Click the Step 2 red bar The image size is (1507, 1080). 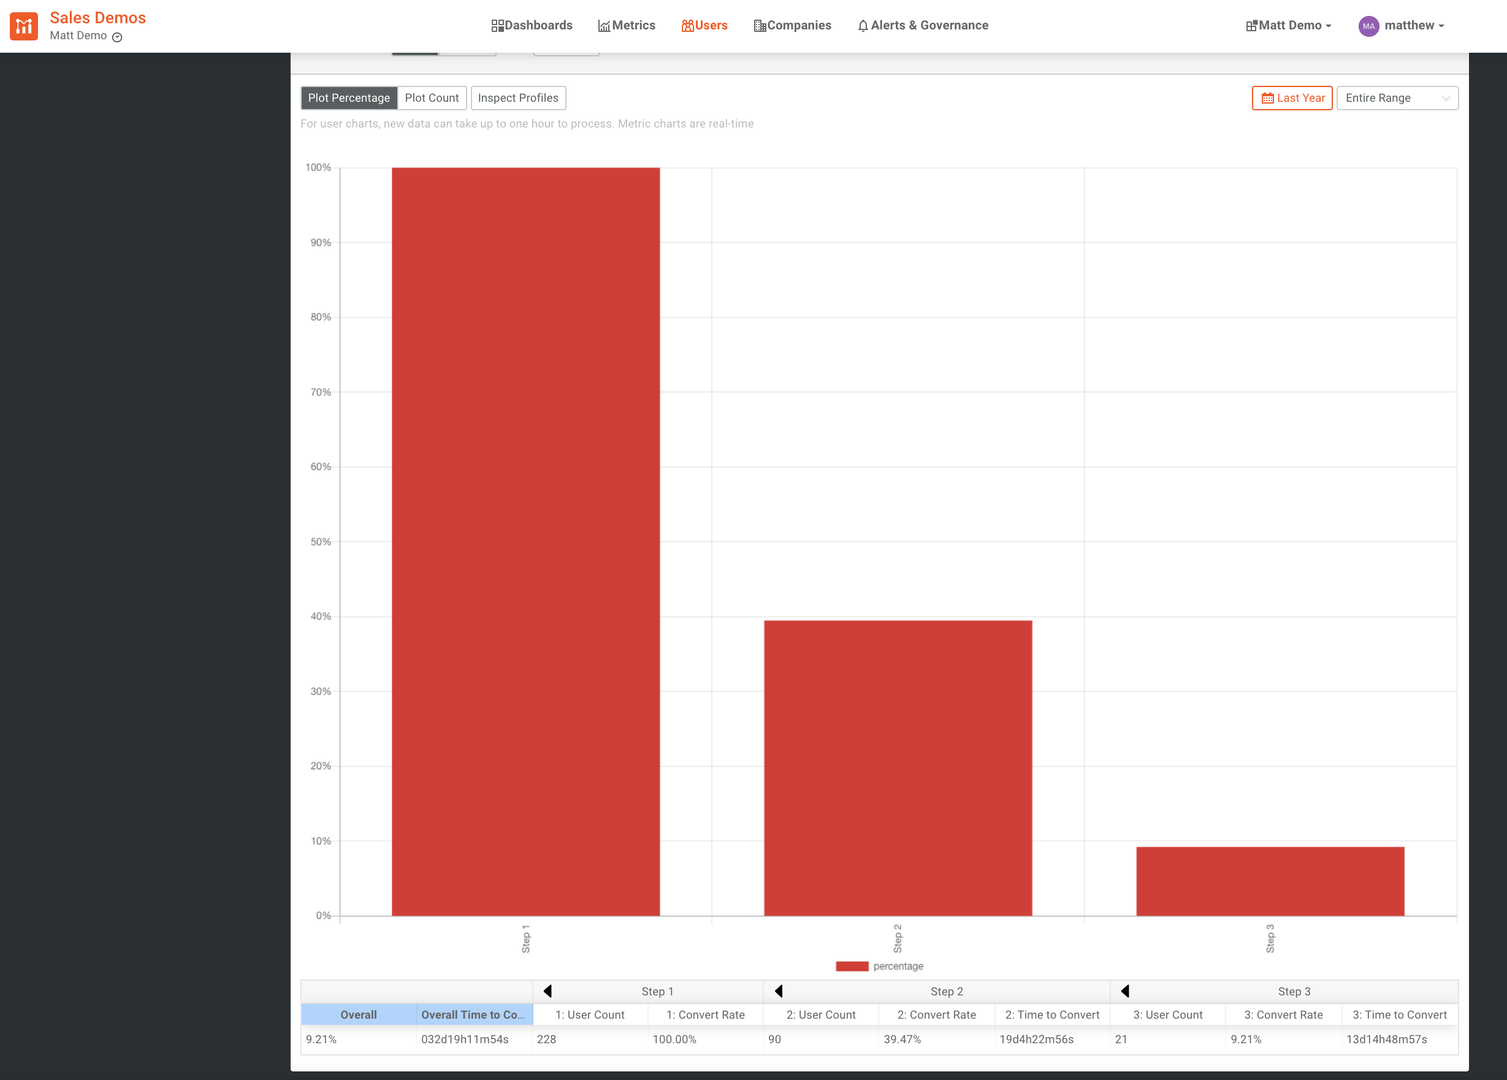[898, 768]
